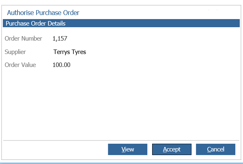Click the Supplier label
The width and height of the screenshot is (243, 164).
15,52
